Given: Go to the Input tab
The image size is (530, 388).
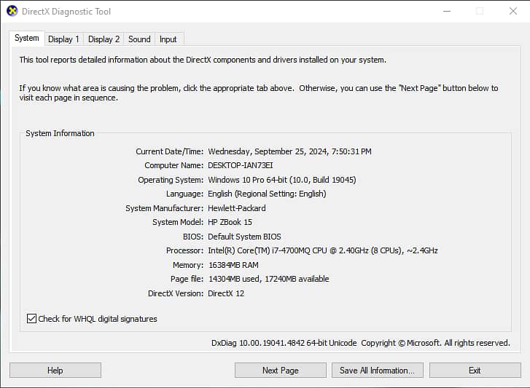Looking at the screenshot, I should coord(168,39).
